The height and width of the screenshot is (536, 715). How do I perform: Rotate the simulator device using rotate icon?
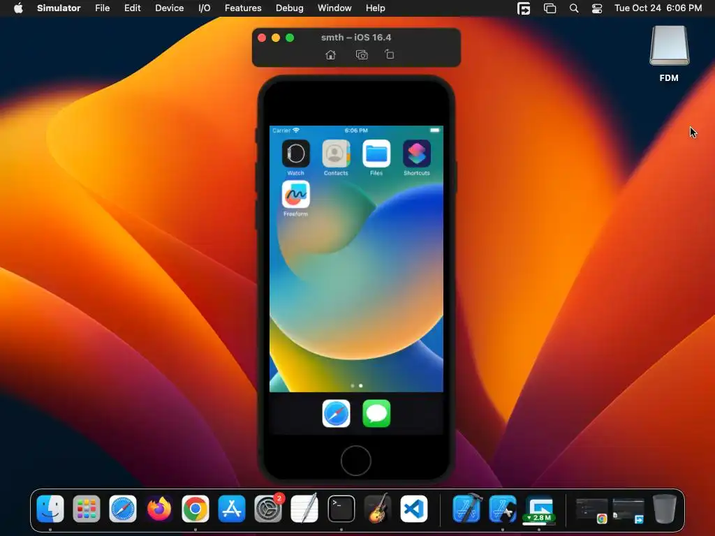[389, 54]
